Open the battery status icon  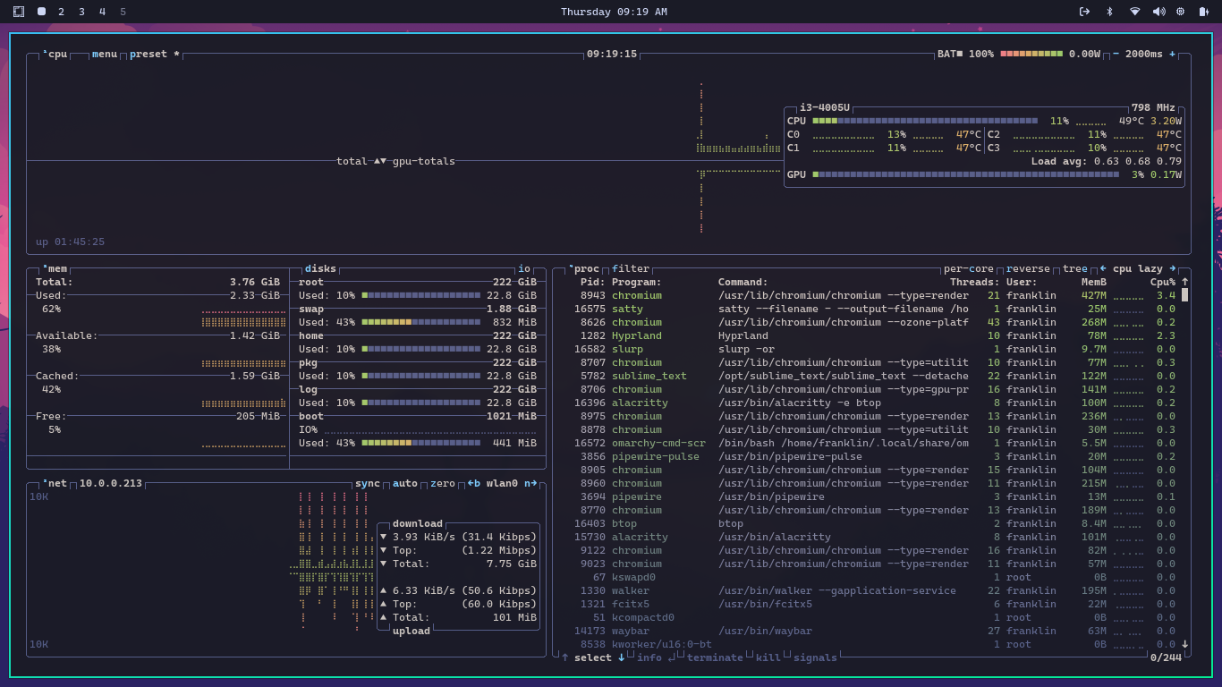point(1203,12)
